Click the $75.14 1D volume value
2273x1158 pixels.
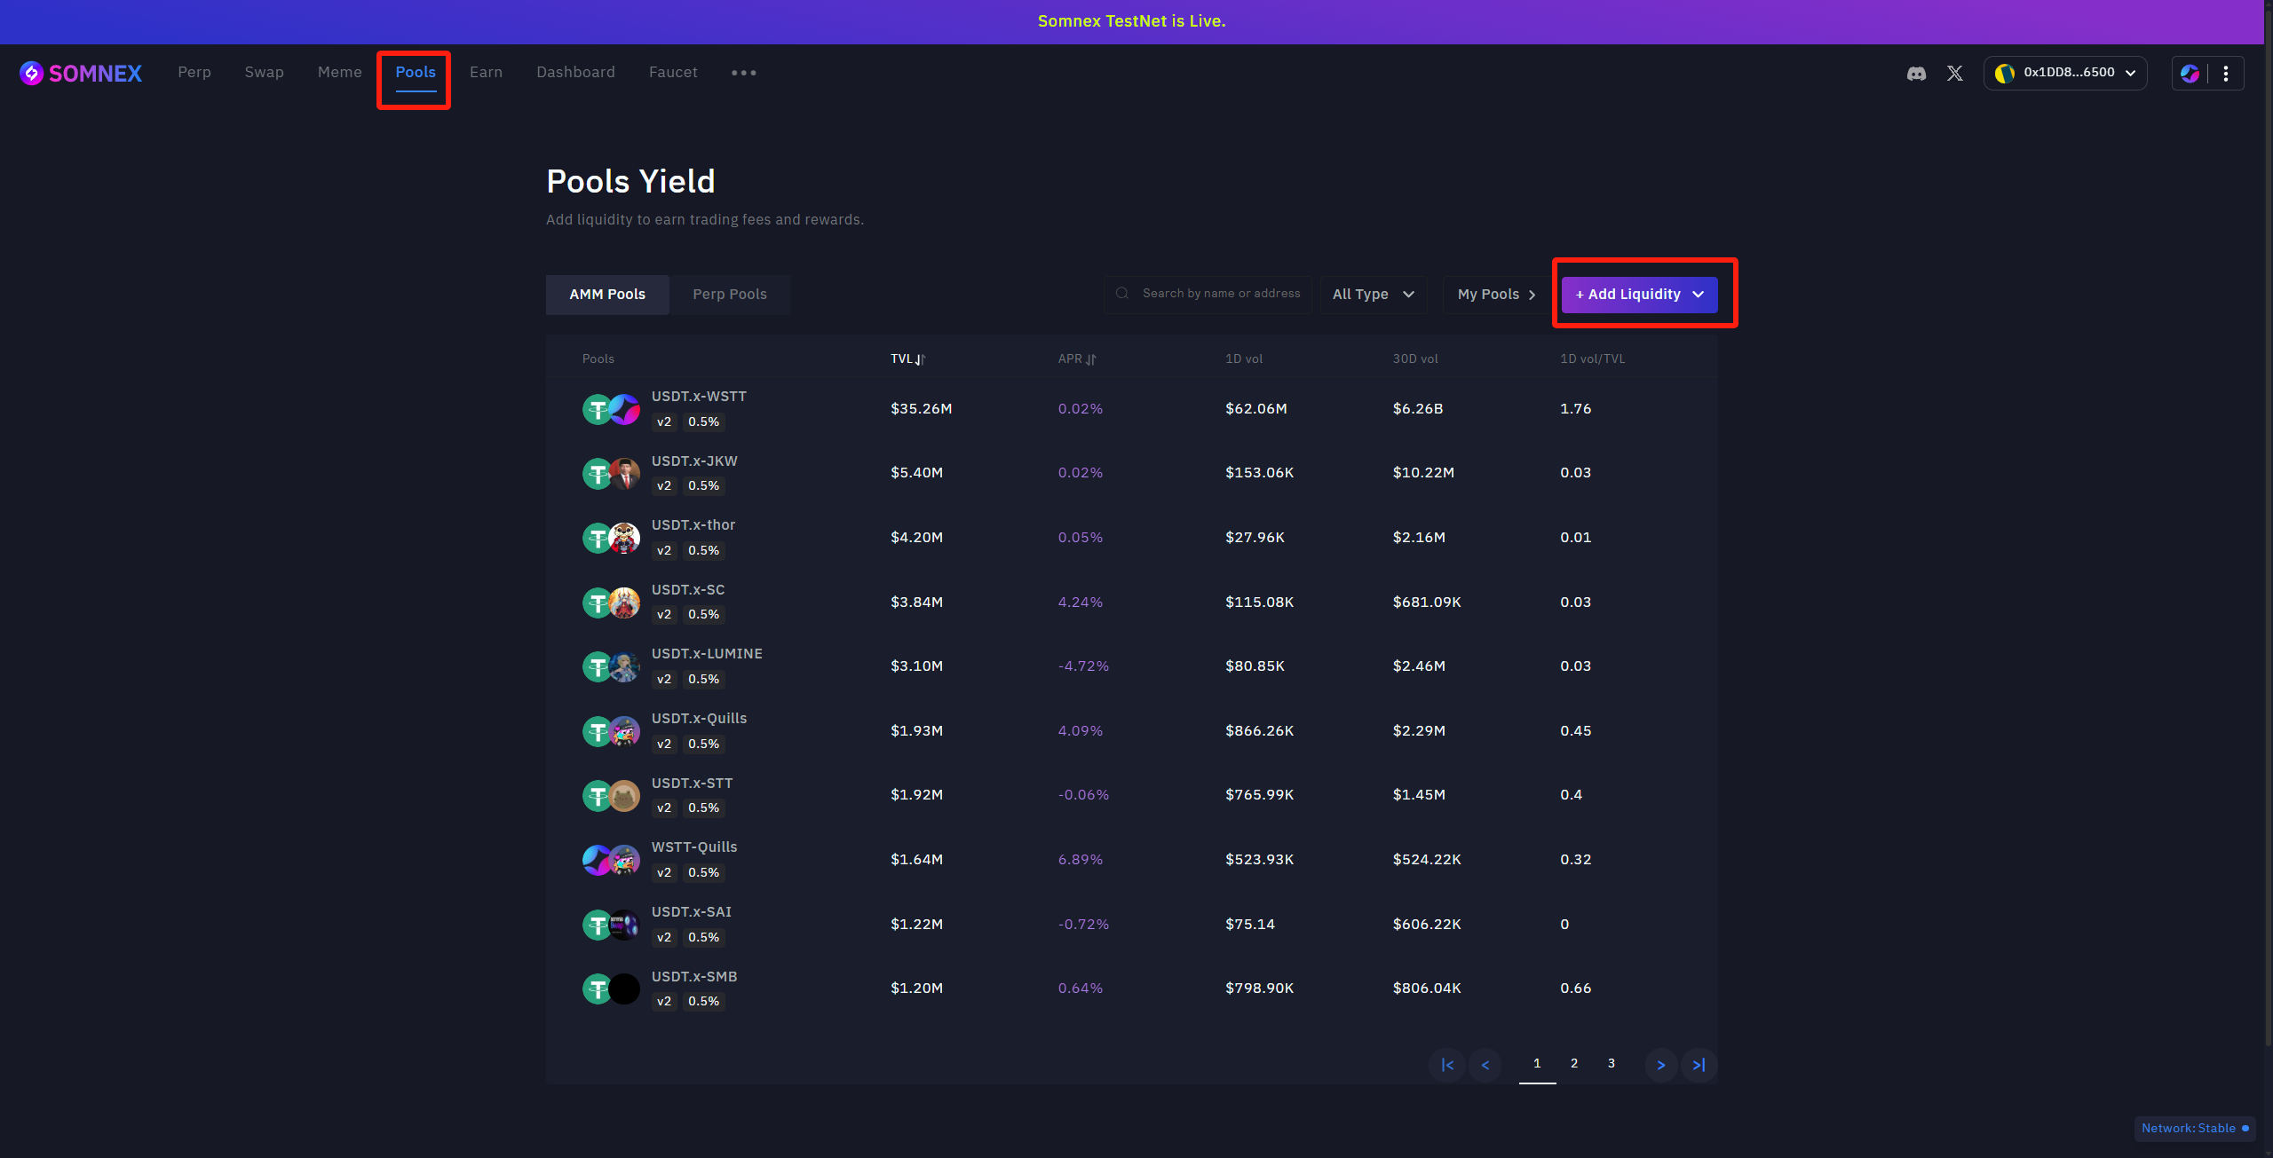point(1250,925)
